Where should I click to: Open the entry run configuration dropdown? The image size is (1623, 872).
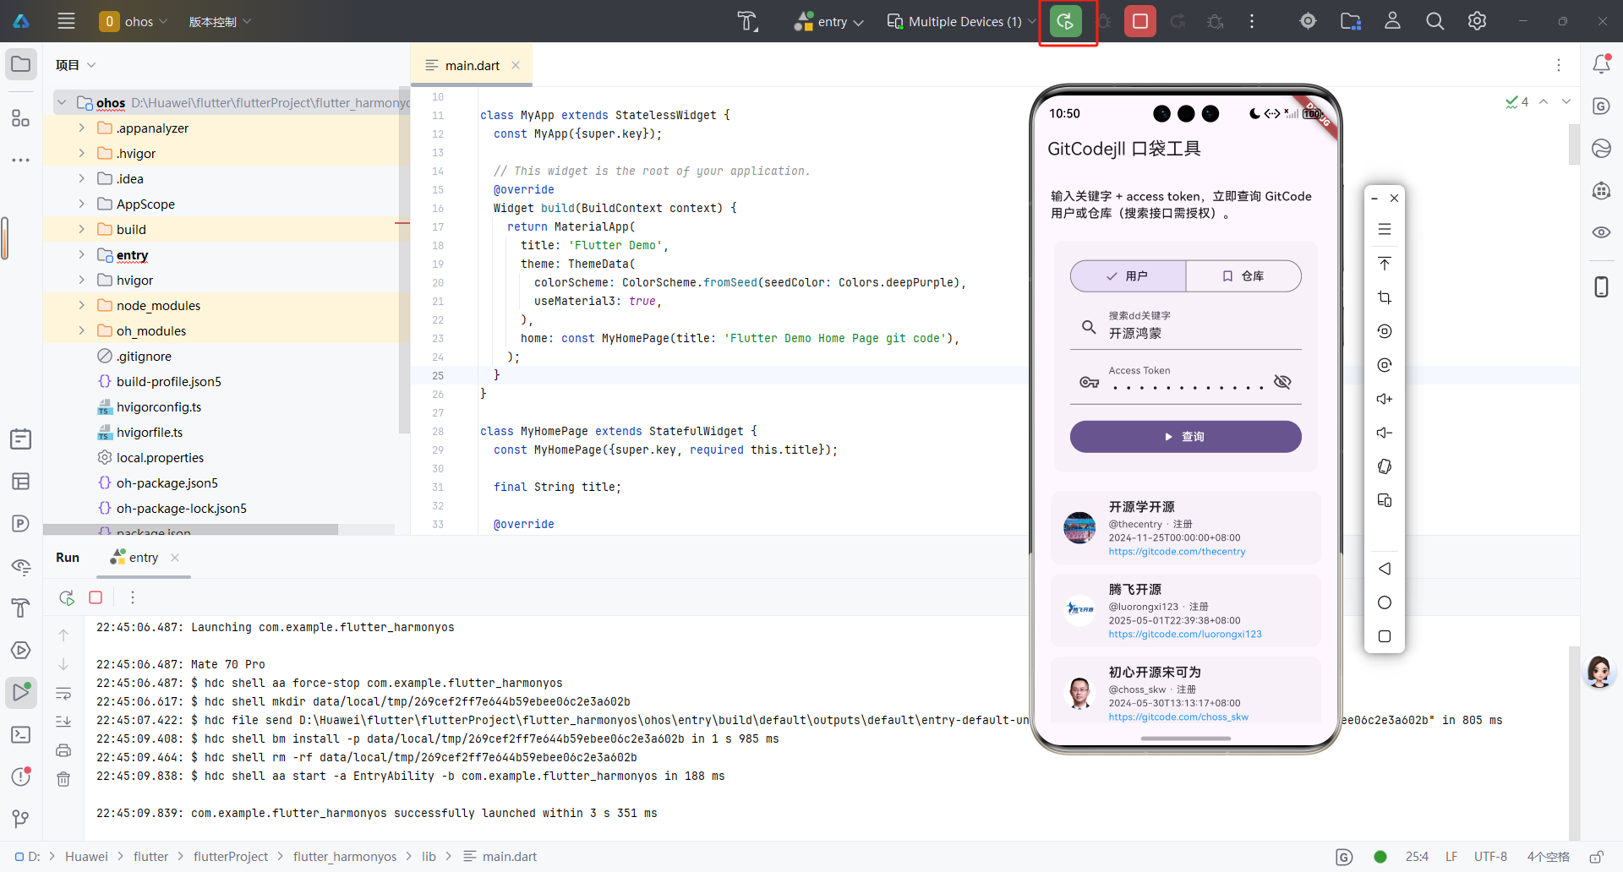click(x=829, y=21)
